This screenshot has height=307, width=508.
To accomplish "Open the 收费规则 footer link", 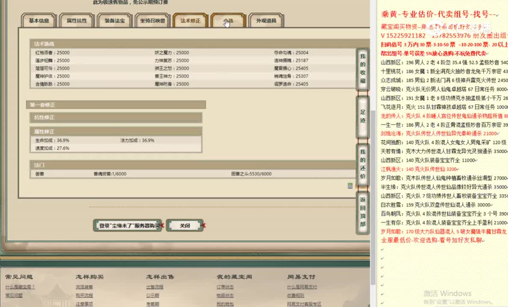I will 295,295.
